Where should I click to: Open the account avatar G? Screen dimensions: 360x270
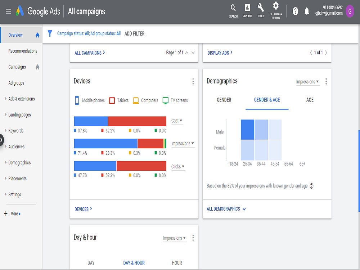coord(350,11)
